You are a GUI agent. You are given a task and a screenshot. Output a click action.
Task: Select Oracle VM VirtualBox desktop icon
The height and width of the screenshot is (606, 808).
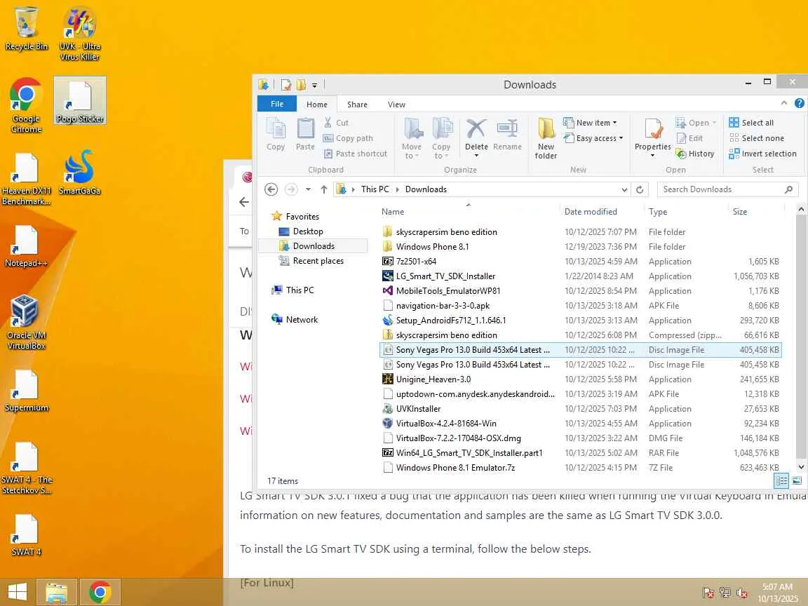tap(26, 322)
